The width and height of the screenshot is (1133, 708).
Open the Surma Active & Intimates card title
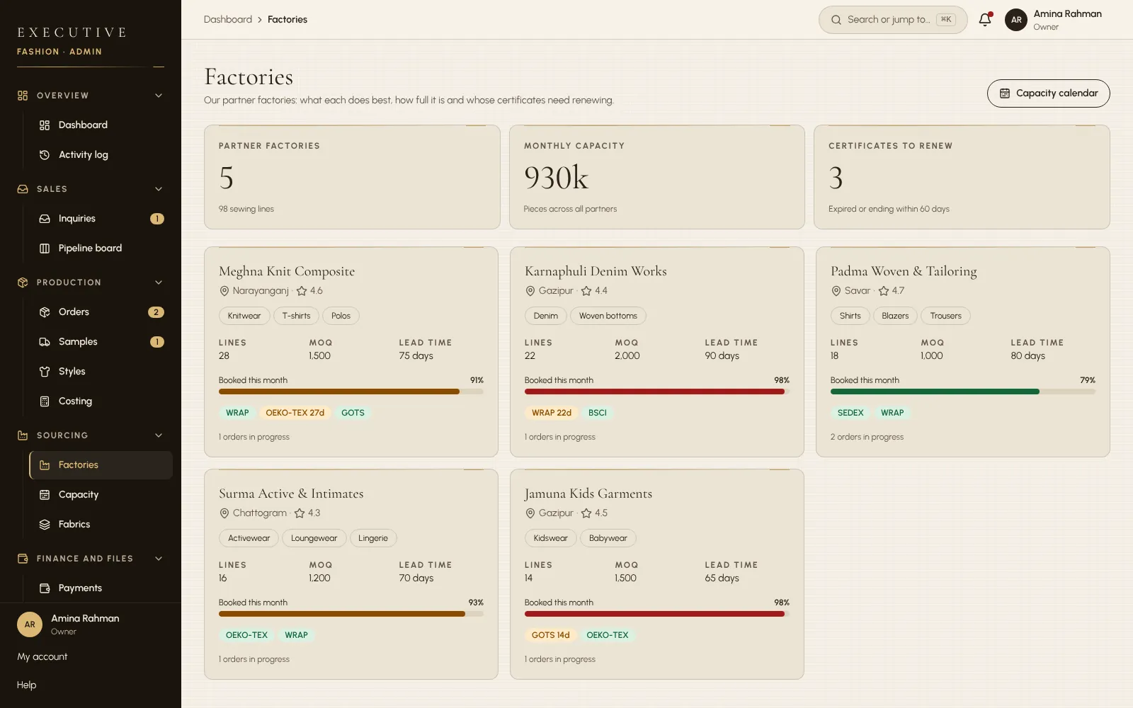(x=291, y=493)
